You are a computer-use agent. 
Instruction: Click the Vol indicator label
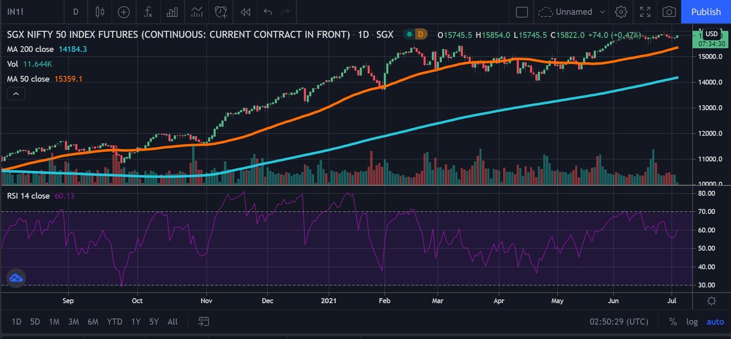[x=13, y=64]
